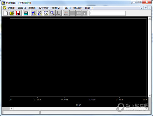Click the toolbar text field showing 0
Viewport: 153px width, 116px height.
click(107, 13)
